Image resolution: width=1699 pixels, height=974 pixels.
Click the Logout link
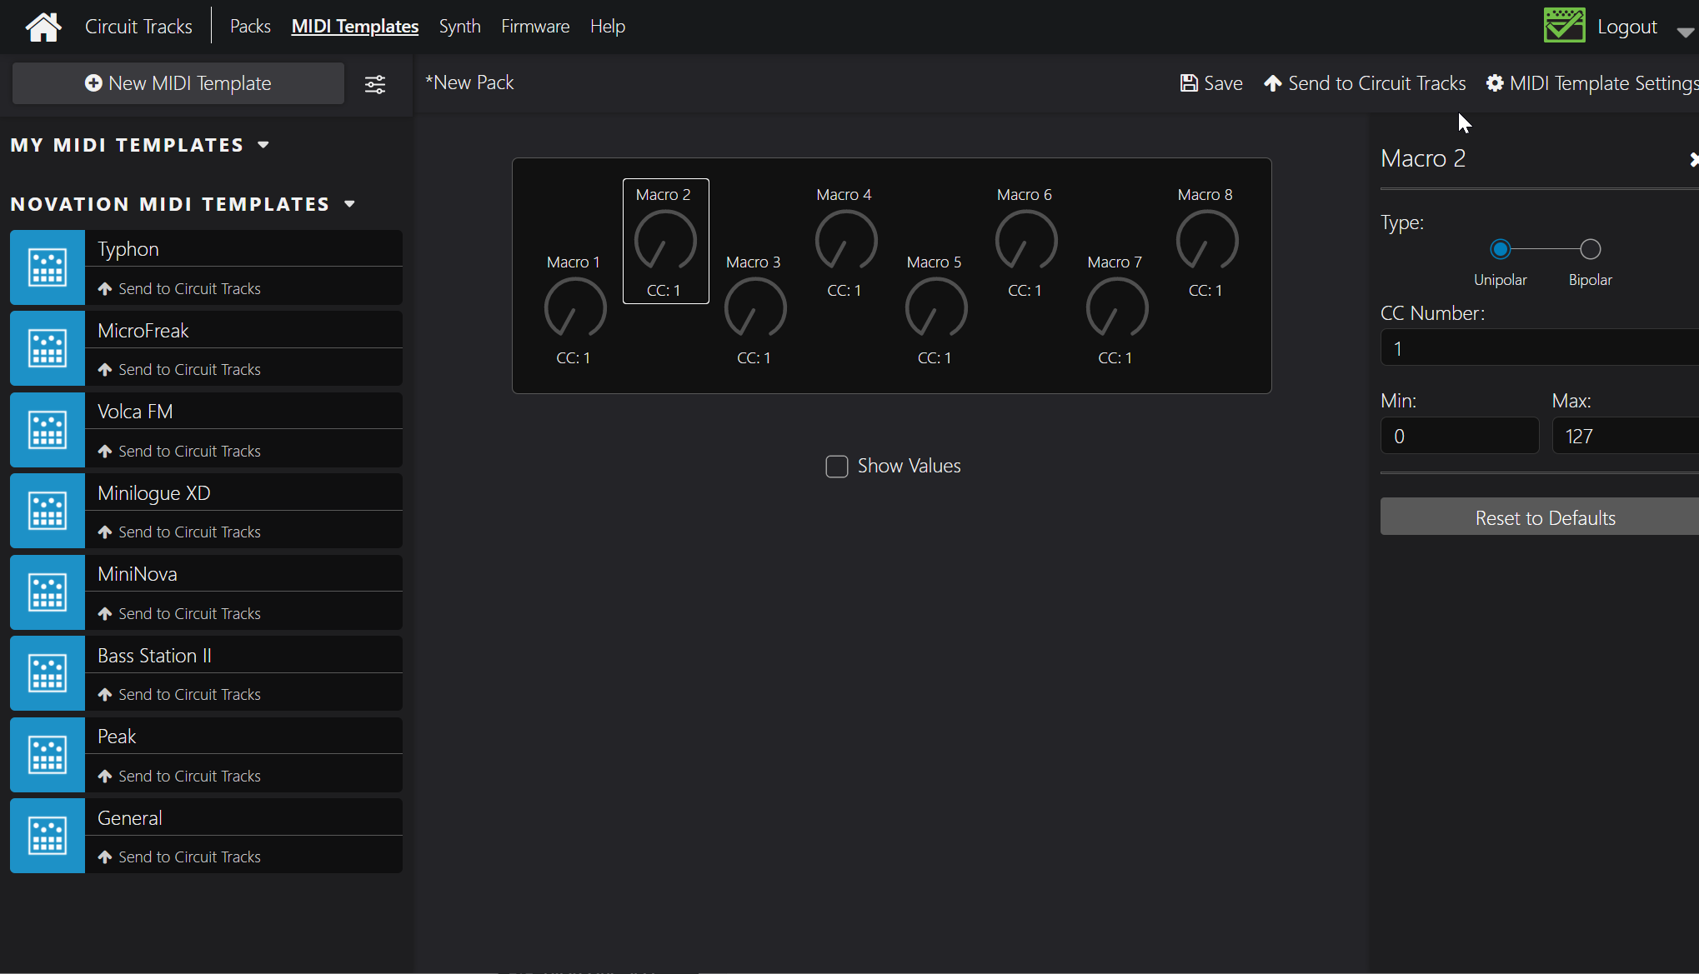coord(1626,27)
